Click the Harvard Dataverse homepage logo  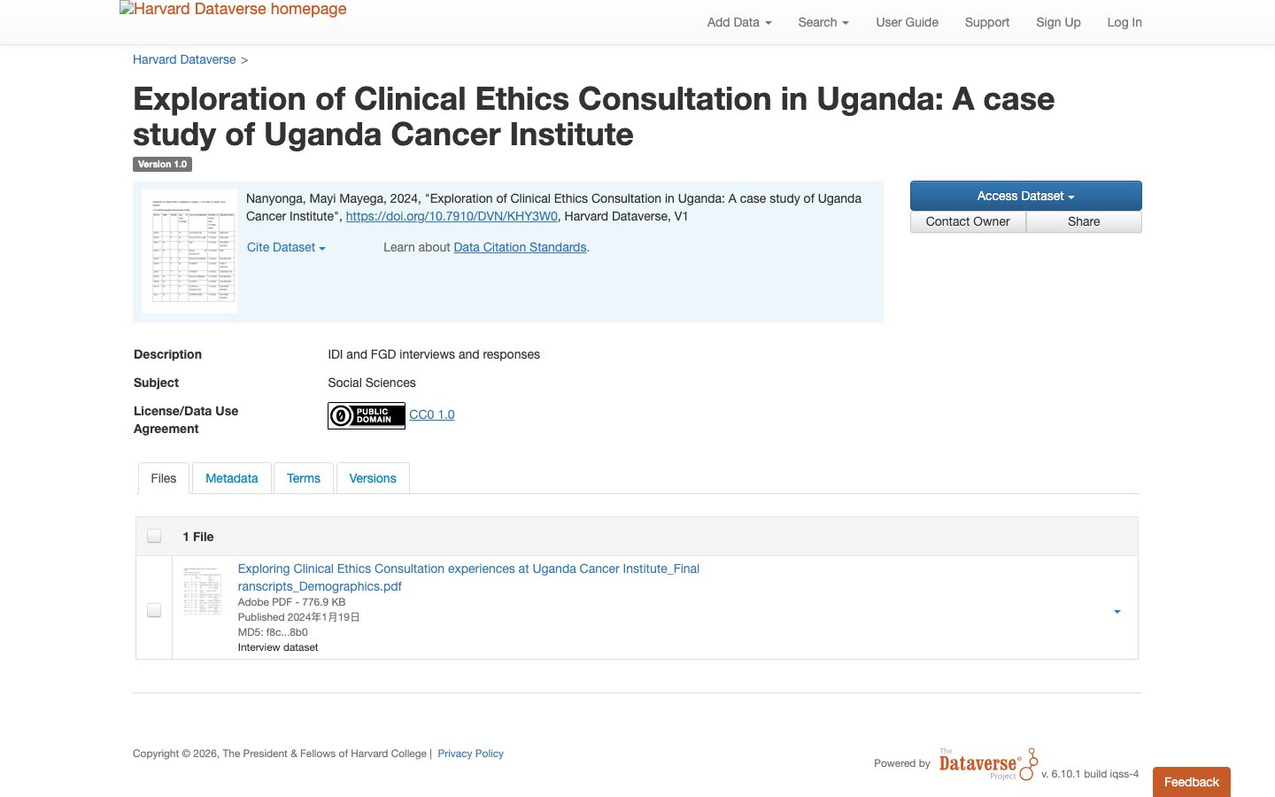tap(233, 10)
